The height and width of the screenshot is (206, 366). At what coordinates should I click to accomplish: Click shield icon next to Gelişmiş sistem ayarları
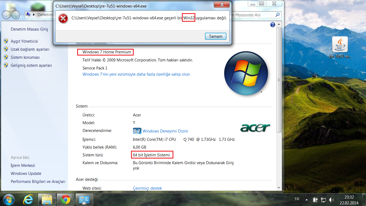click(x=6, y=65)
